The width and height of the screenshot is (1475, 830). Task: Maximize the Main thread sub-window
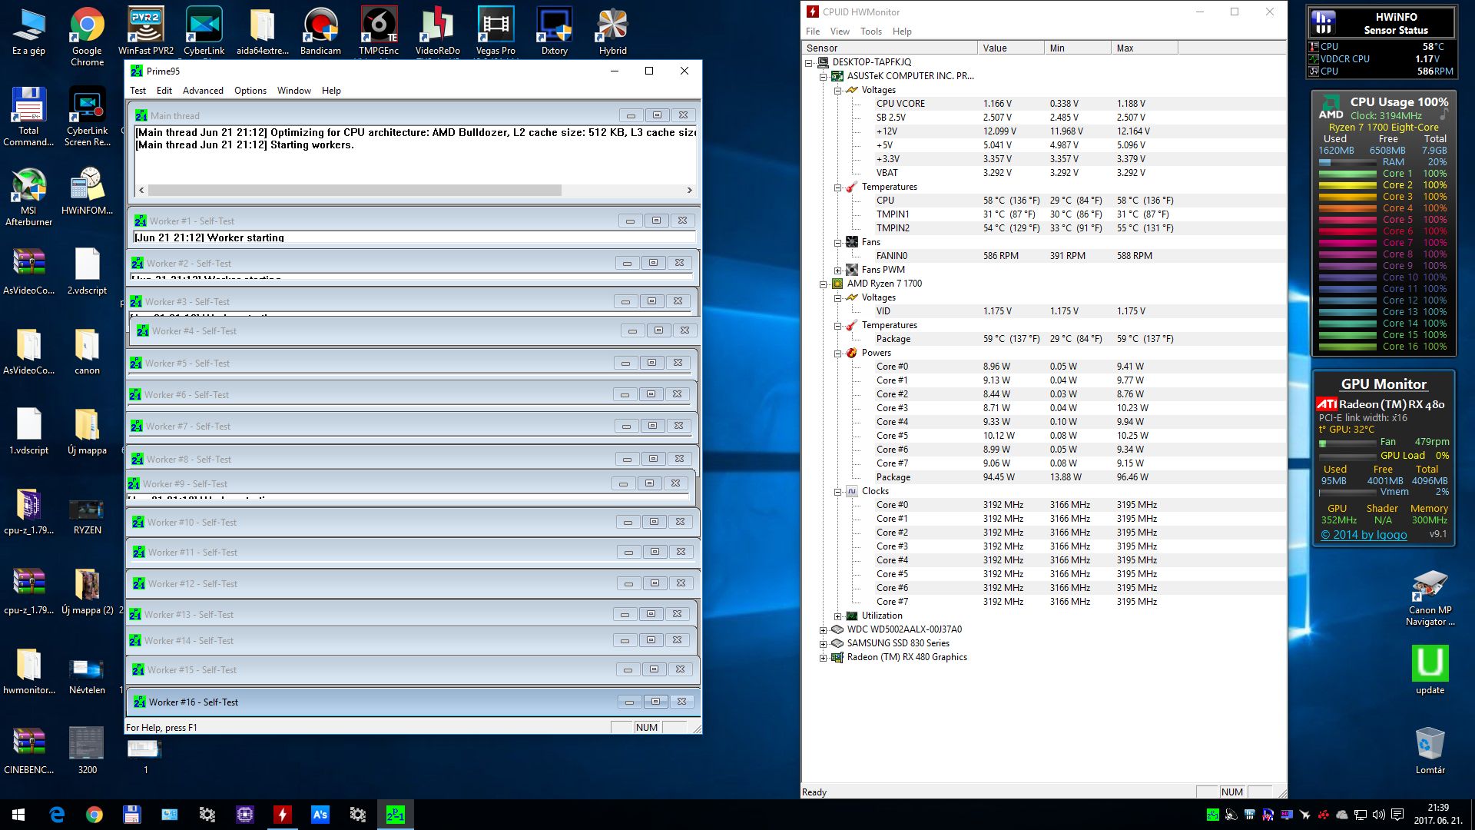click(x=657, y=115)
